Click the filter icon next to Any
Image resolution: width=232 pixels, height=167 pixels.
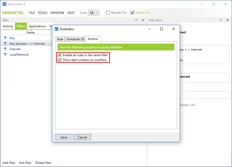pyautogui.click(x=5, y=38)
